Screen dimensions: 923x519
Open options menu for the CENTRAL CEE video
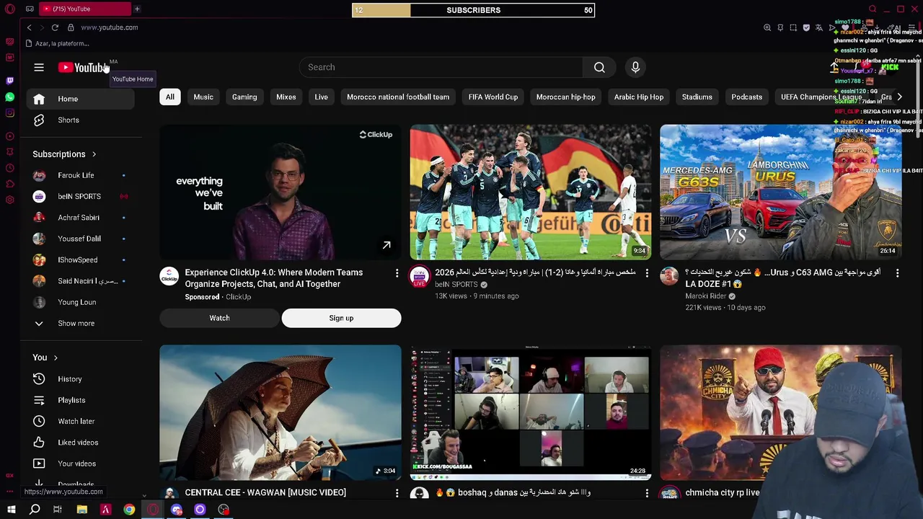pos(397,493)
